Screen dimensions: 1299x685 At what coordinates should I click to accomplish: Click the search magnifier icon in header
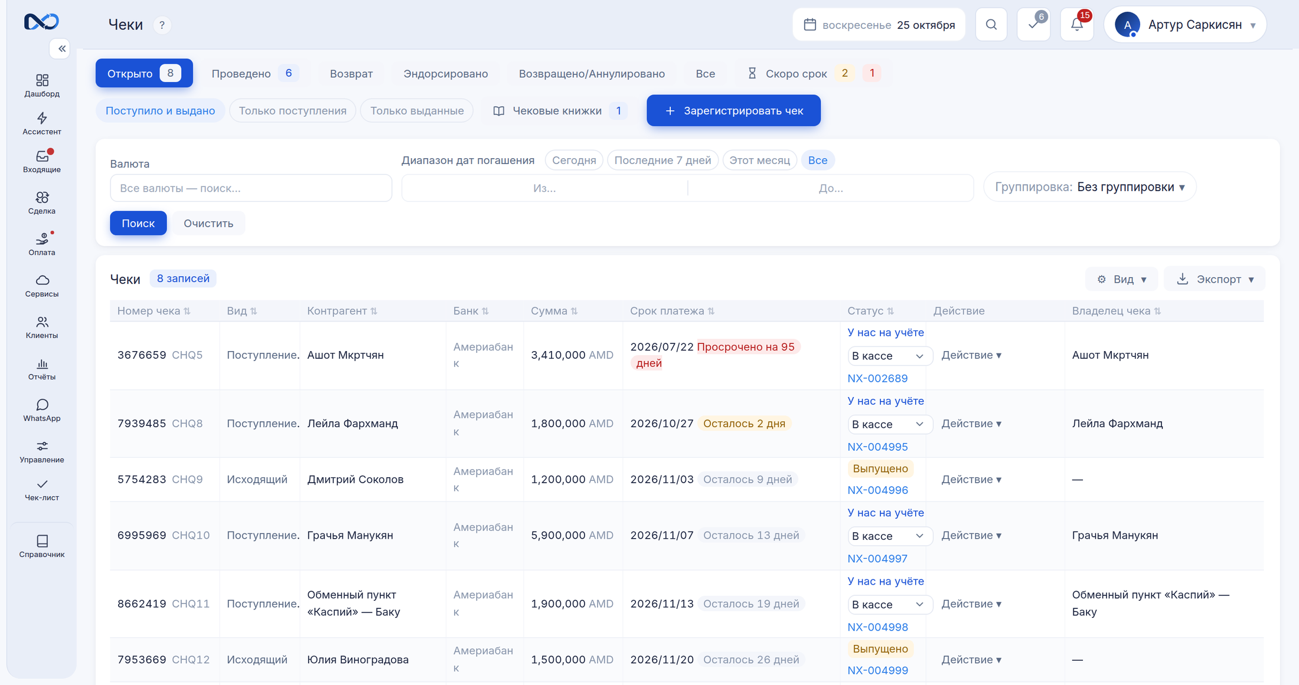click(991, 25)
